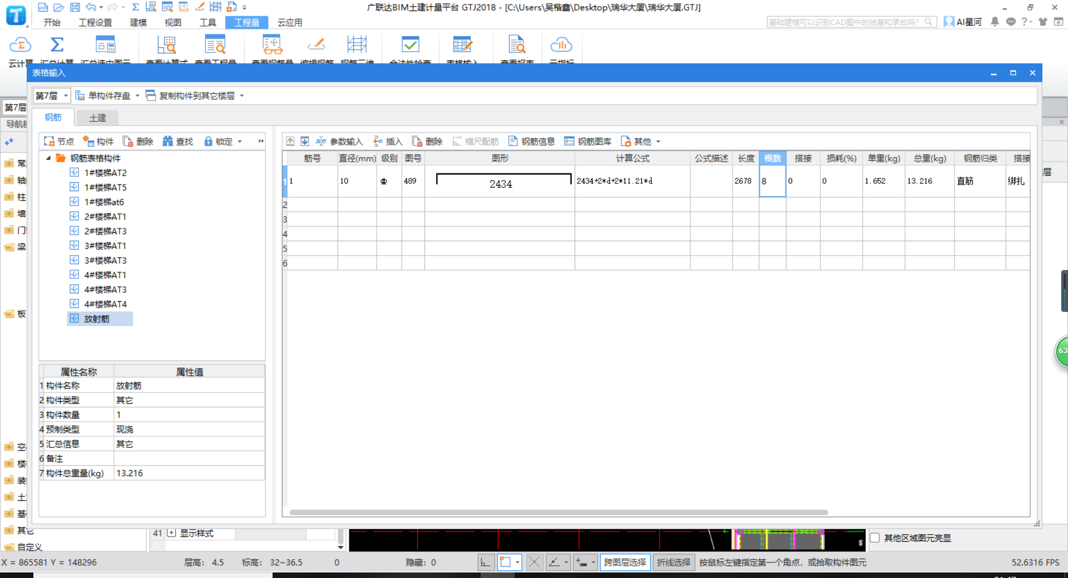Open 钢筋图库 from rebar toolbar
The height and width of the screenshot is (578, 1068).
click(588, 142)
